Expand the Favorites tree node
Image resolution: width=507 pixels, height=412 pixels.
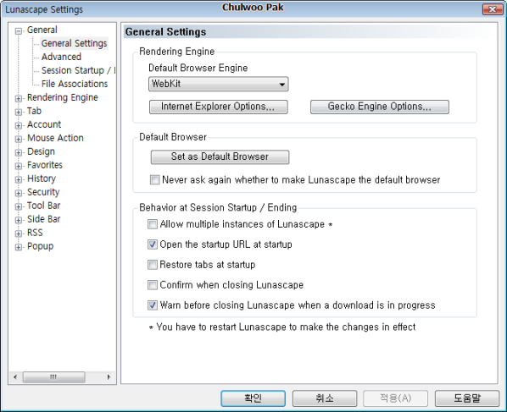tap(19, 166)
